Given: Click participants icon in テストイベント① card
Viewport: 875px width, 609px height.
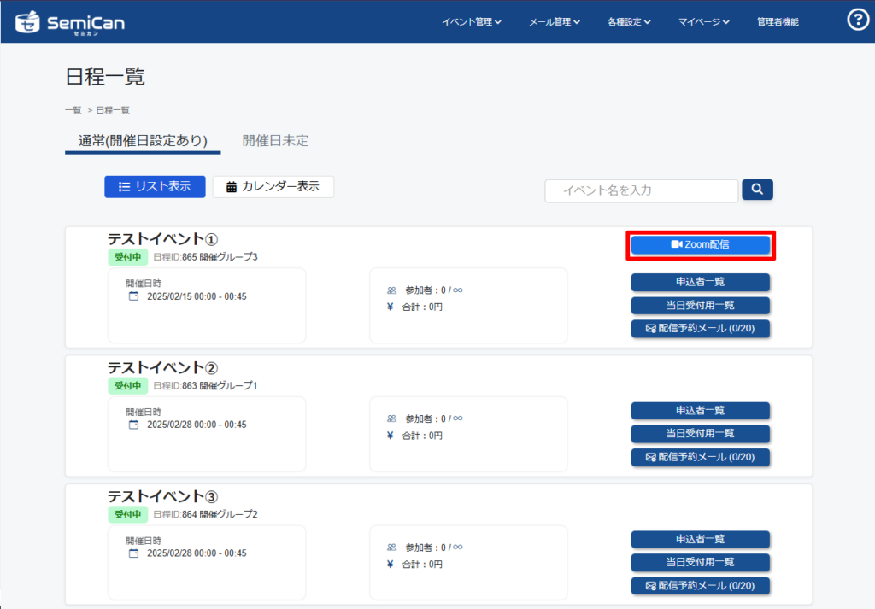Looking at the screenshot, I should [x=391, y=290].
